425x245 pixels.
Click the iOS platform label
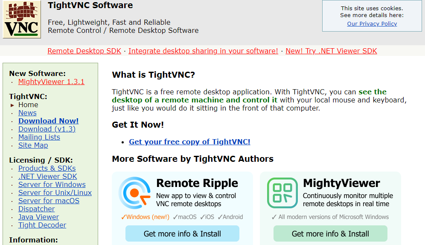[207, 217]
